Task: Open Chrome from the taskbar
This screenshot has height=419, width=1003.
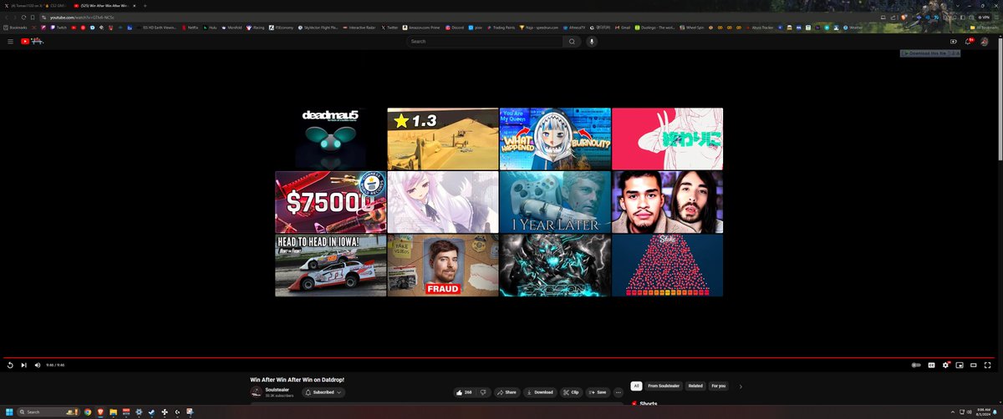Action: (x=88, y=412)
